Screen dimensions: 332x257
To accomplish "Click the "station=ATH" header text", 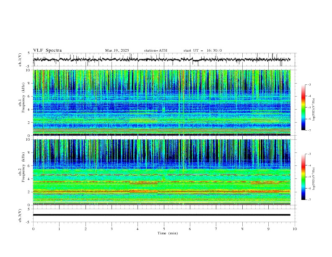I will pyautogui.click(x=156, y=50).
